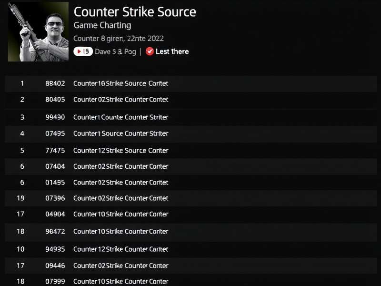Open the album cover thumbnail

38,31
